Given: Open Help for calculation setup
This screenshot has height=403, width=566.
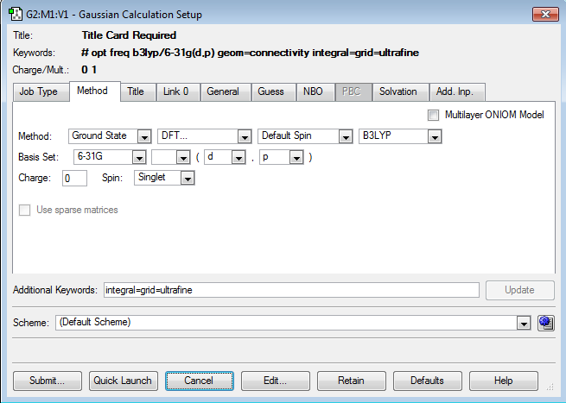Looking at the screenshot, I should tap(504, 381).
